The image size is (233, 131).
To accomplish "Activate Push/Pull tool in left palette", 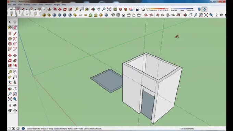I will tap(15, 55).
